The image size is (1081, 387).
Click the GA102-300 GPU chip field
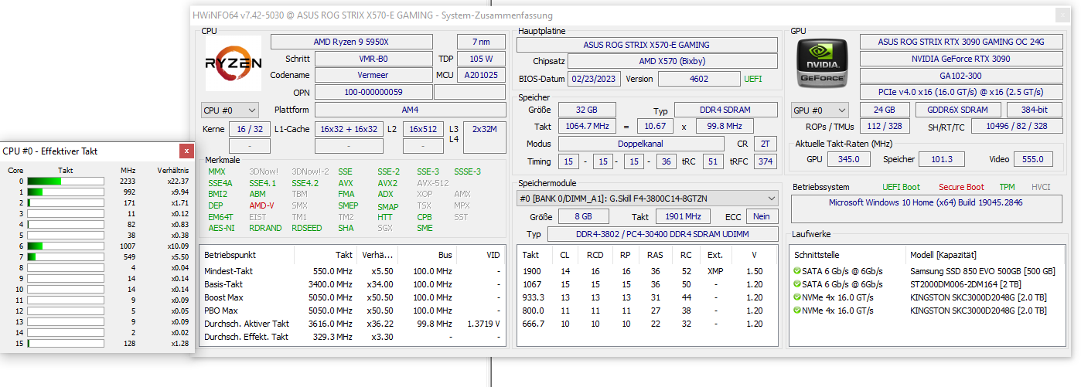(962, 76)
